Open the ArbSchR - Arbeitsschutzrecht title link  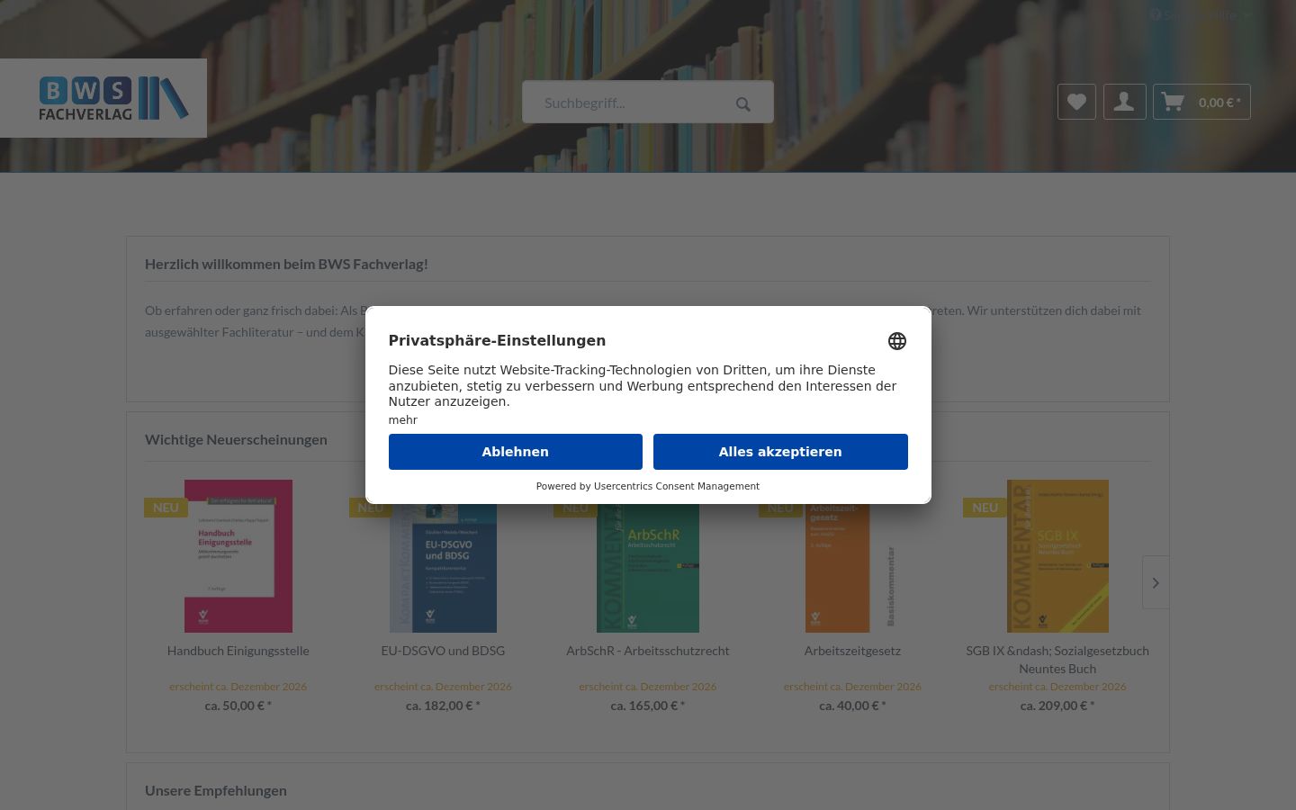[648, 651]
